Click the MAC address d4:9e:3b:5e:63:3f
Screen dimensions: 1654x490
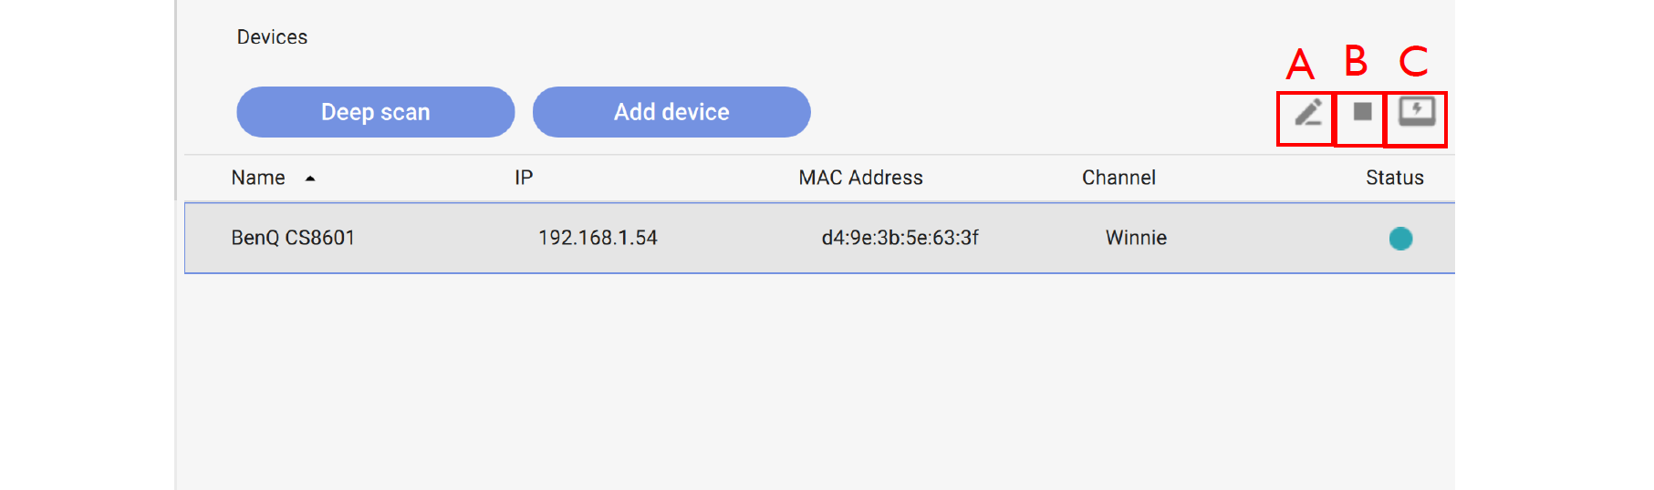900,238
